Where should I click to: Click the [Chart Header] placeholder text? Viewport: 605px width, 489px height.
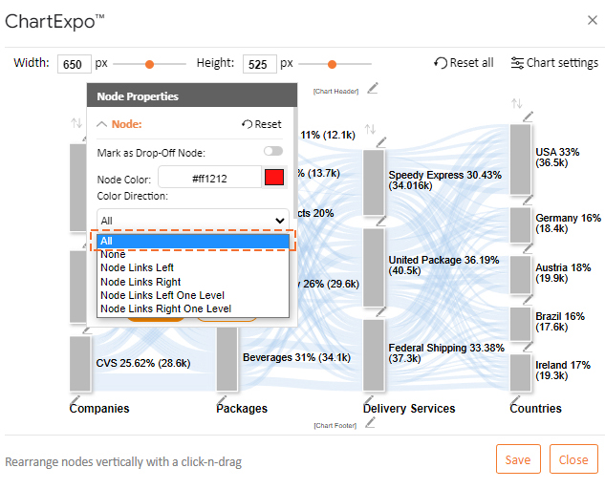coord(335,92)
